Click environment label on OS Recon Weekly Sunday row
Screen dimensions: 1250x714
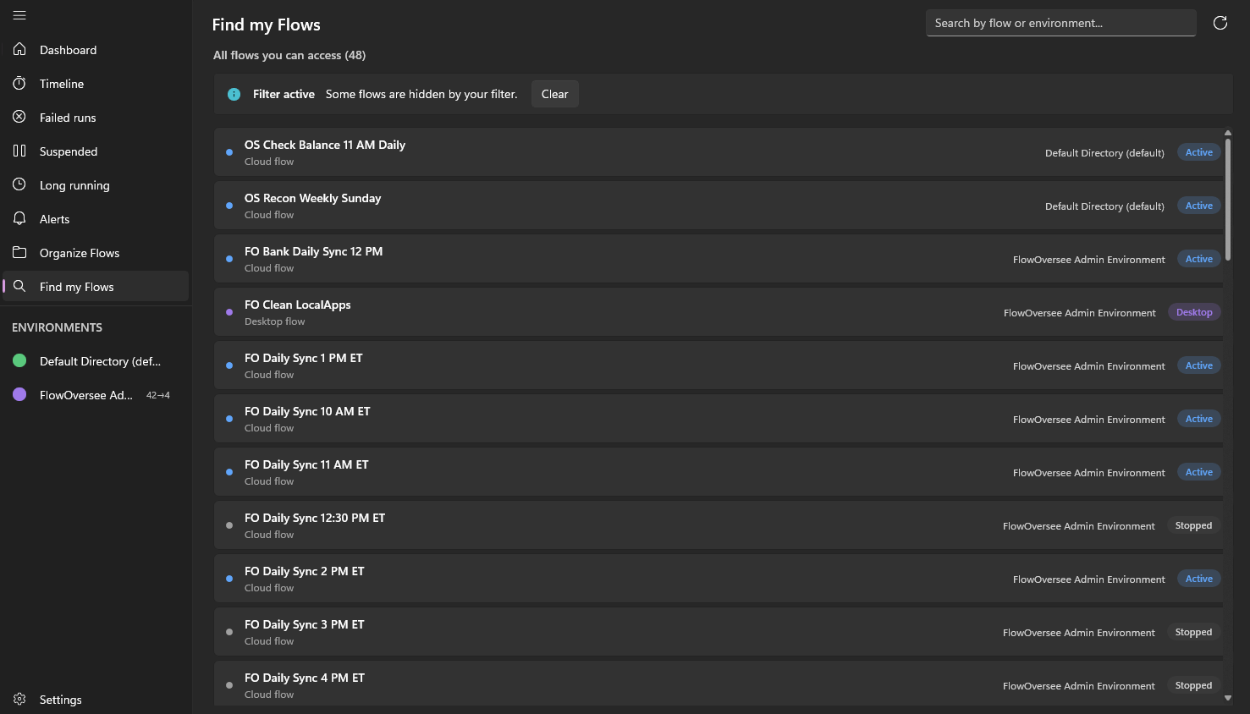[1104, 206]
